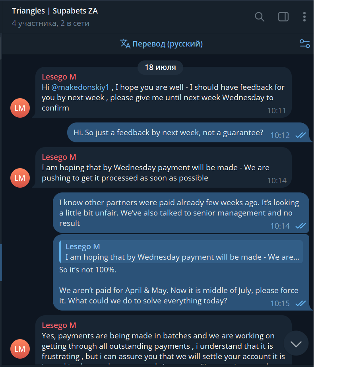Click the read ticks on 10:14 outgoing message
345x367 pixels.
point(300,226)
